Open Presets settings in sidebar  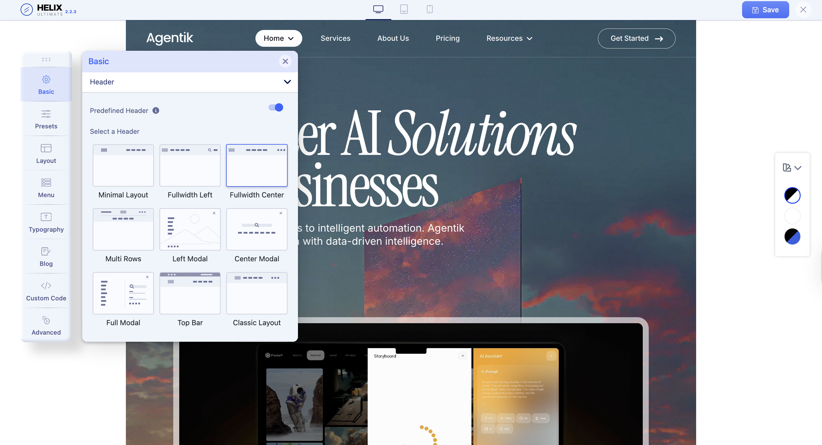click(x=46, y=119)
